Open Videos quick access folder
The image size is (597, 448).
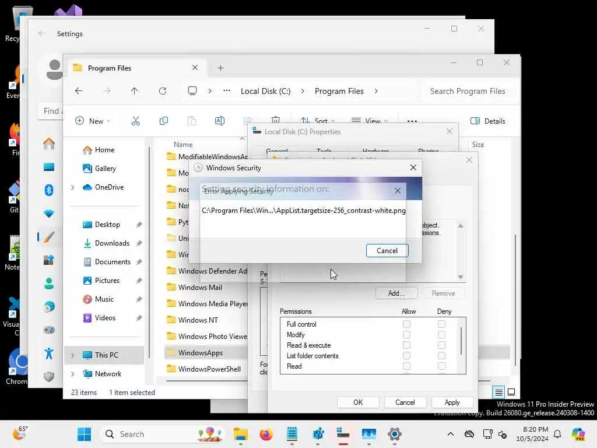pos(99,318)
